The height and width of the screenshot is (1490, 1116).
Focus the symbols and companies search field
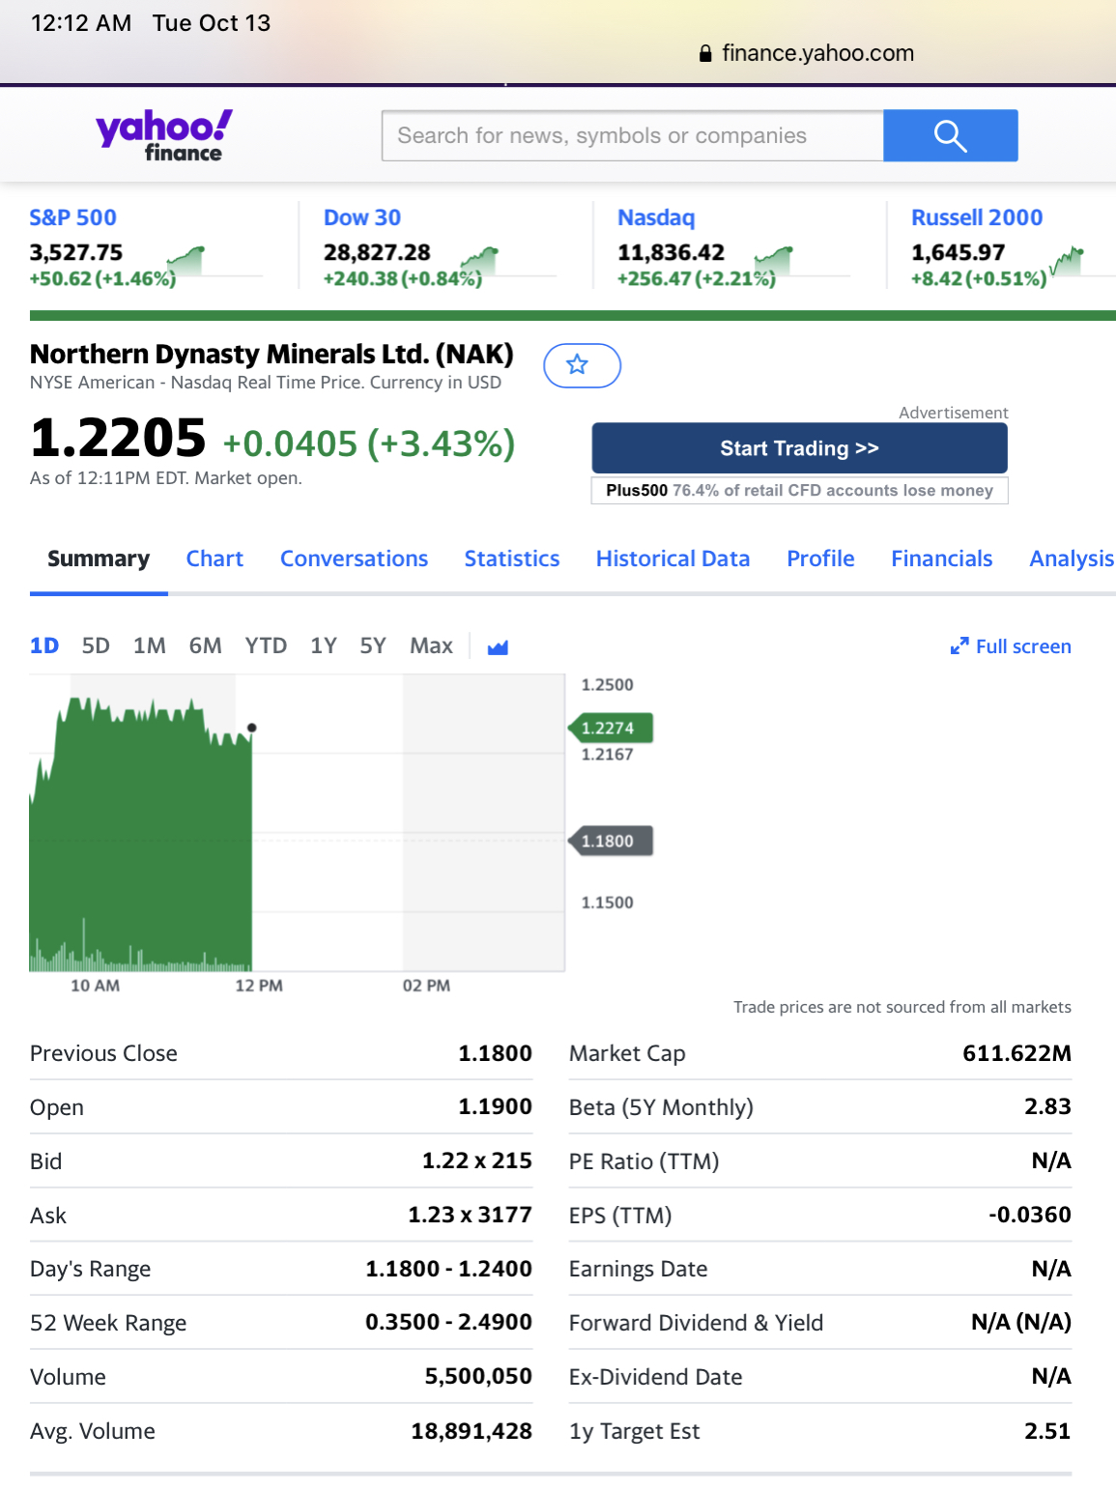633,136
